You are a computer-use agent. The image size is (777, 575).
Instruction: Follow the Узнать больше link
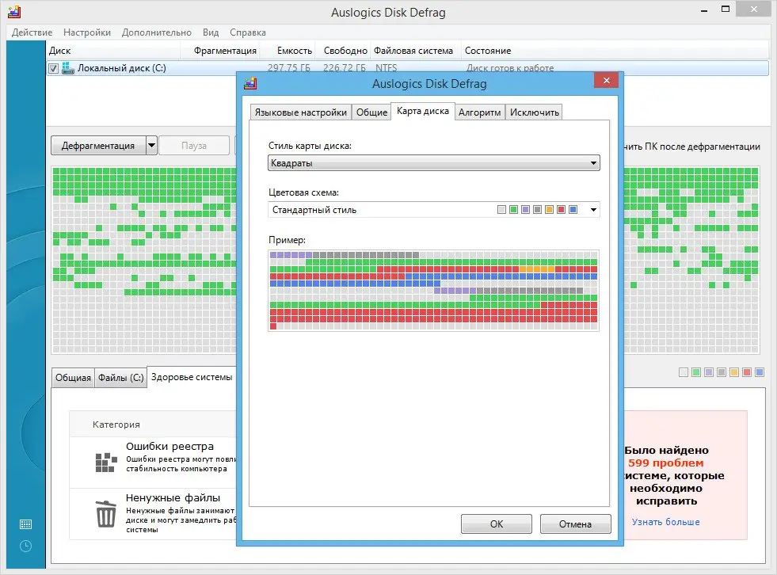pos(665,522)
